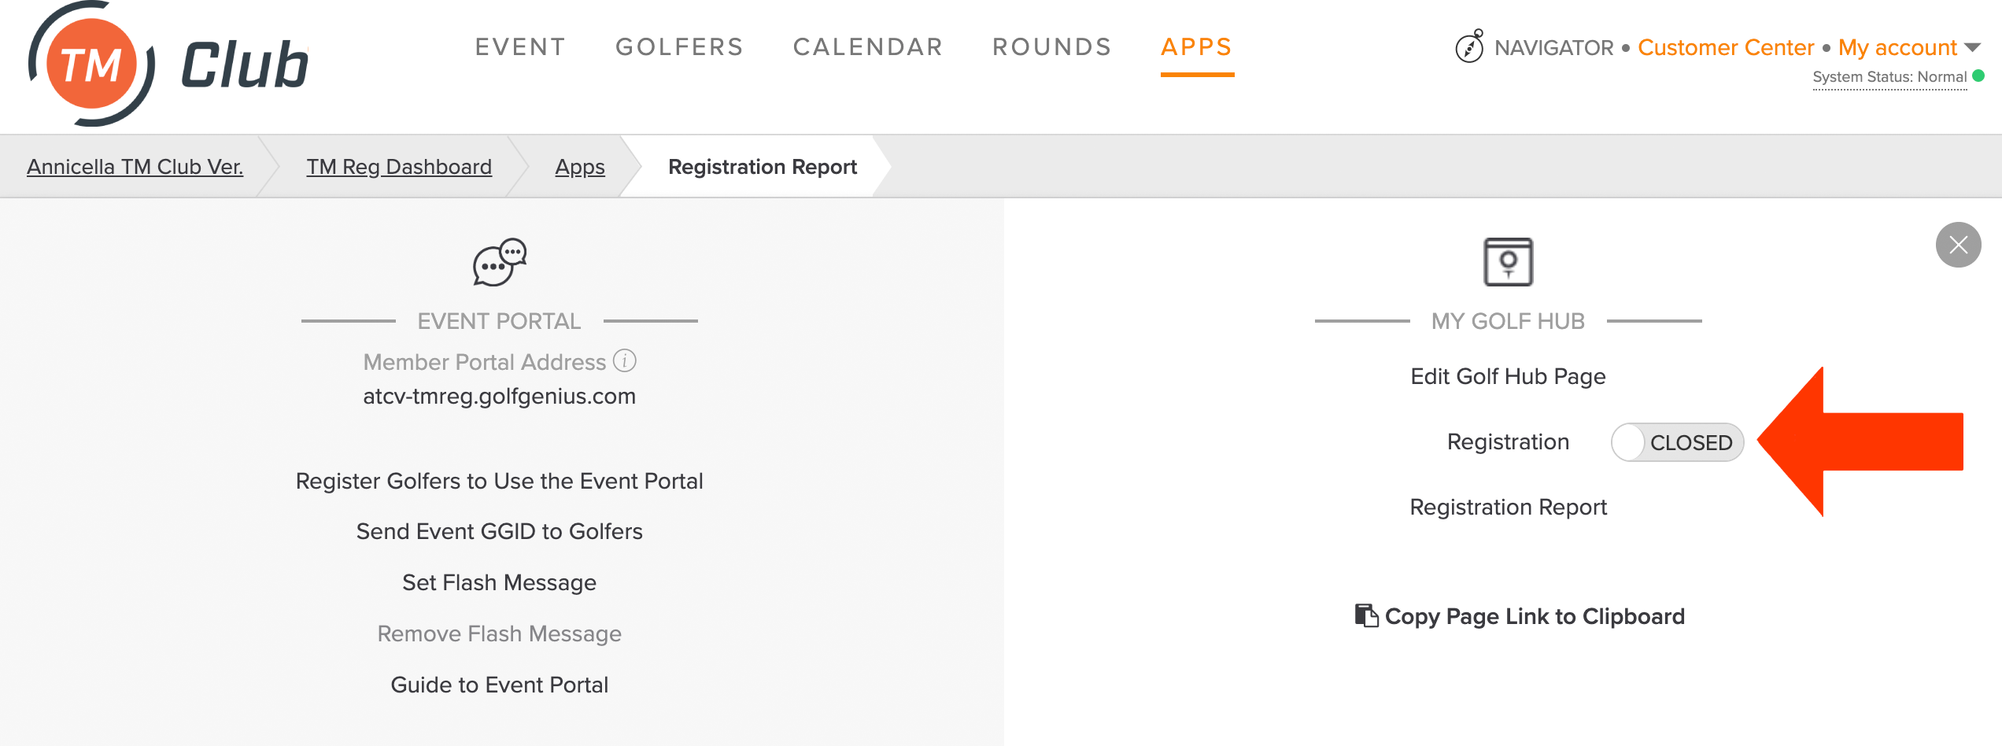Navigate to TM Reg Dashboard breadcrumb

click(399, 167)
